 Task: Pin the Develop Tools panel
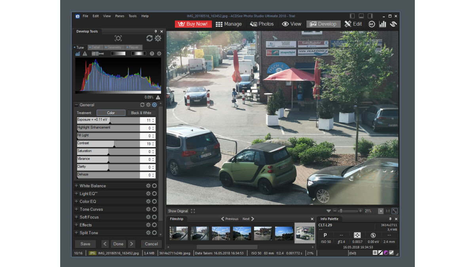(x=156, y=31)
